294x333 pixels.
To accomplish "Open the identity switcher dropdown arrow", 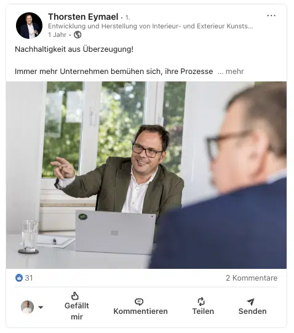I will tap(41, 307).
